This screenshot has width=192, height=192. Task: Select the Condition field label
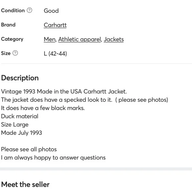pyautogui.click(x=13, y=10)
